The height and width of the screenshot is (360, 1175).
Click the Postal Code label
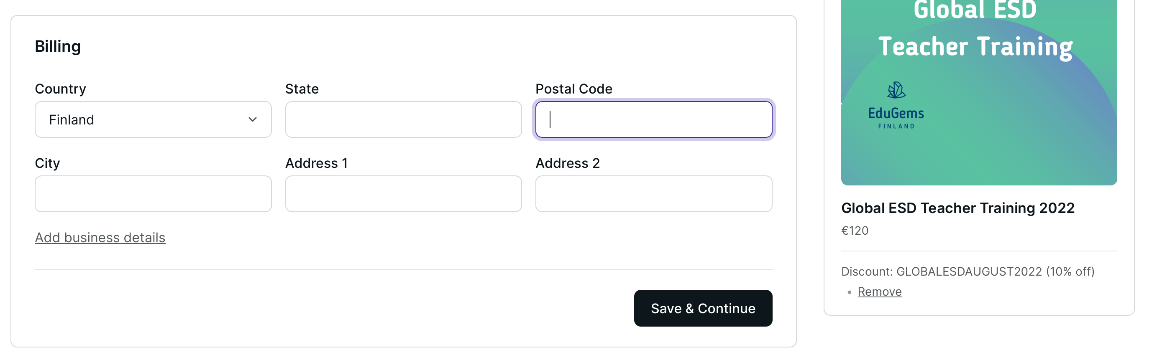(x=573, y=89)
